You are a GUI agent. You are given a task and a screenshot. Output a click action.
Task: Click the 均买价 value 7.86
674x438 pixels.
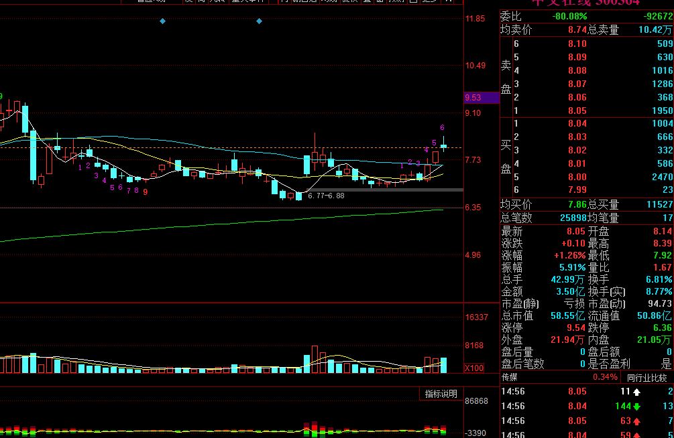pos(577,204)
